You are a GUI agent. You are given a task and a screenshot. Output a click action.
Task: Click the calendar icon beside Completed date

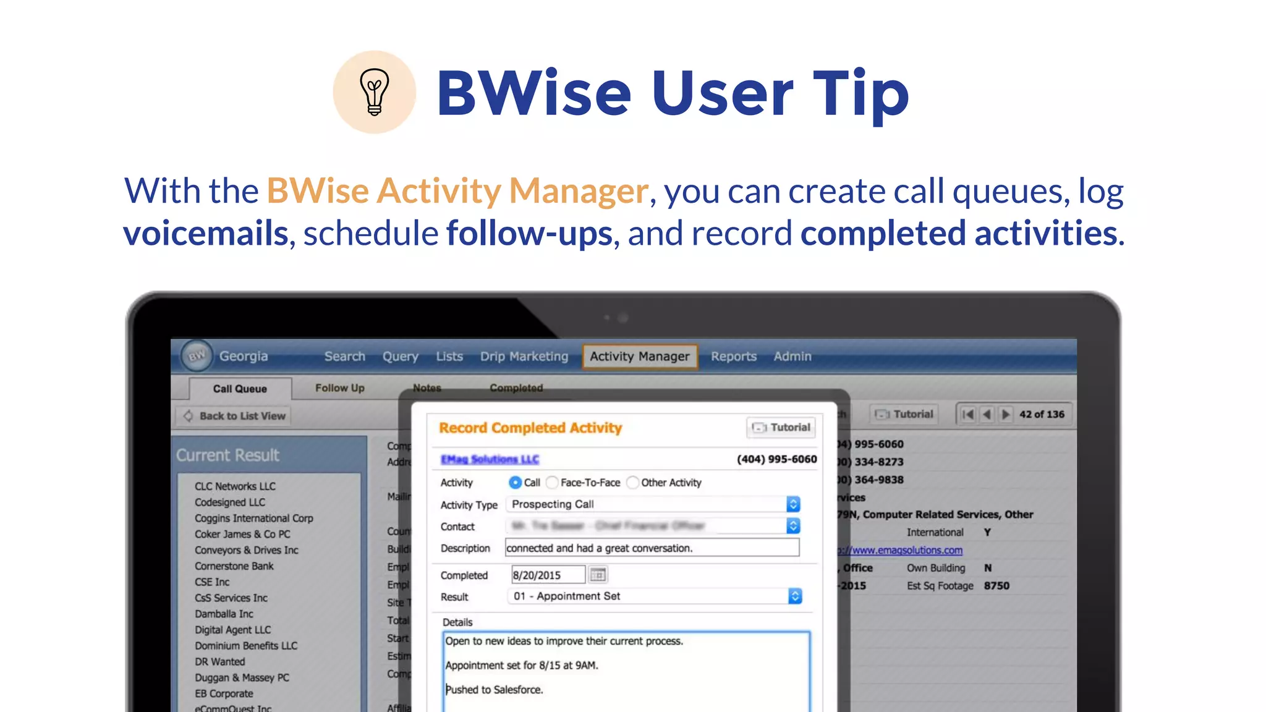click(x=597, y=575)
